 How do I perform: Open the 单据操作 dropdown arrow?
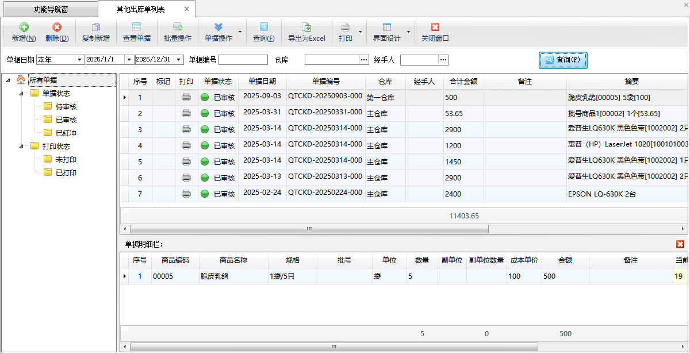click(x=240, y=32)
